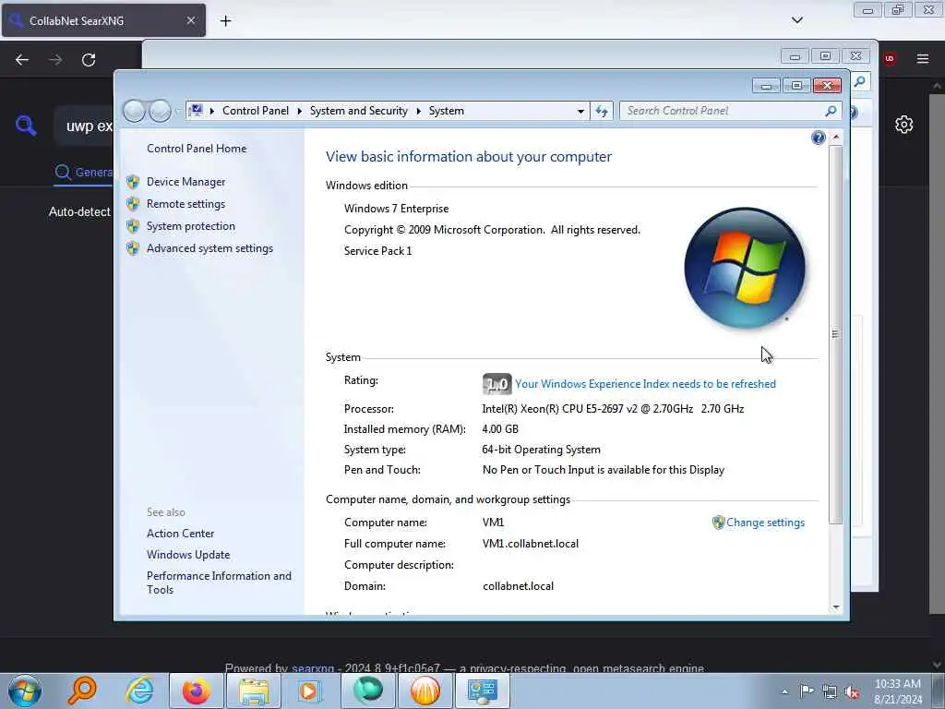This screenshot has height=709, width=945.
Task: Click the uBlock extension icon in browser
Action: click(x=889, y=59)
